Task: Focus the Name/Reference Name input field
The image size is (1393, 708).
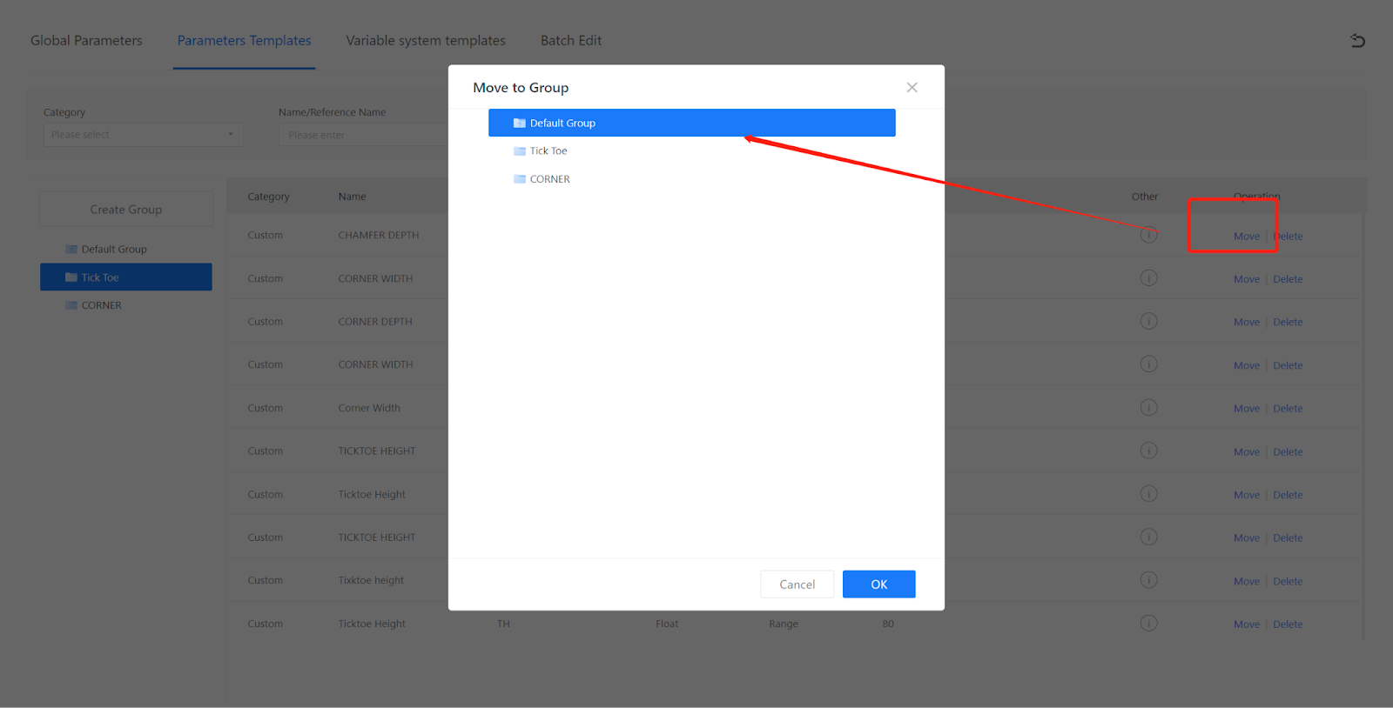Action: pos(364,135)
